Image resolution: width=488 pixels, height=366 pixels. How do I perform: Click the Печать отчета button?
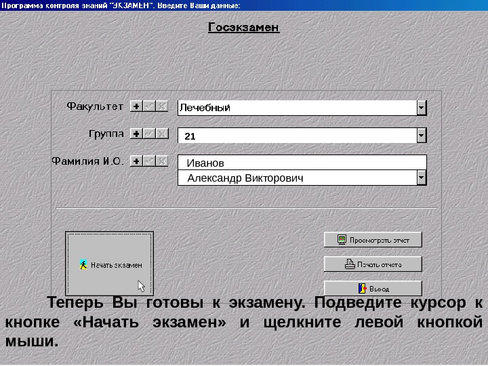(373, 264)
